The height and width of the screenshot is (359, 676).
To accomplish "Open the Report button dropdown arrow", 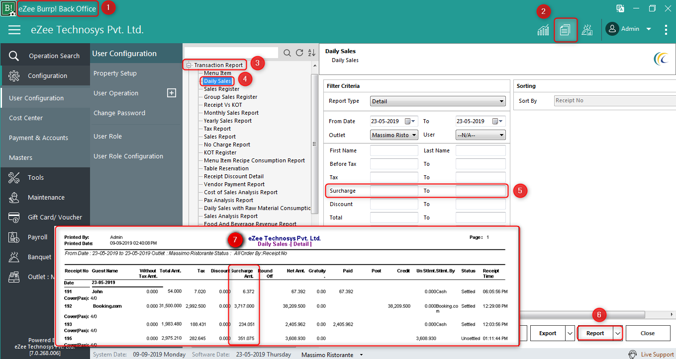I will pyautogui.click(x=618, y=333).
